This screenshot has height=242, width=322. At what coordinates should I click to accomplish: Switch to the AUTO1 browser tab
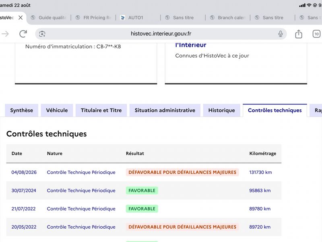(x=139, y=18)
